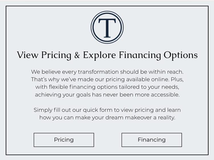This screenshot has height=160, width=214.
Task: Click the line "with flexible financing options tailored"
Action: (107, 87)
